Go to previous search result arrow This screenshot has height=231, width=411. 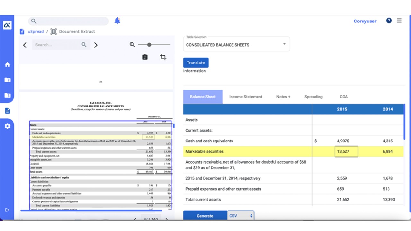25,45
